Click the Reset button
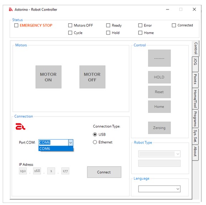The image size is (206, 205). (159, 92)
